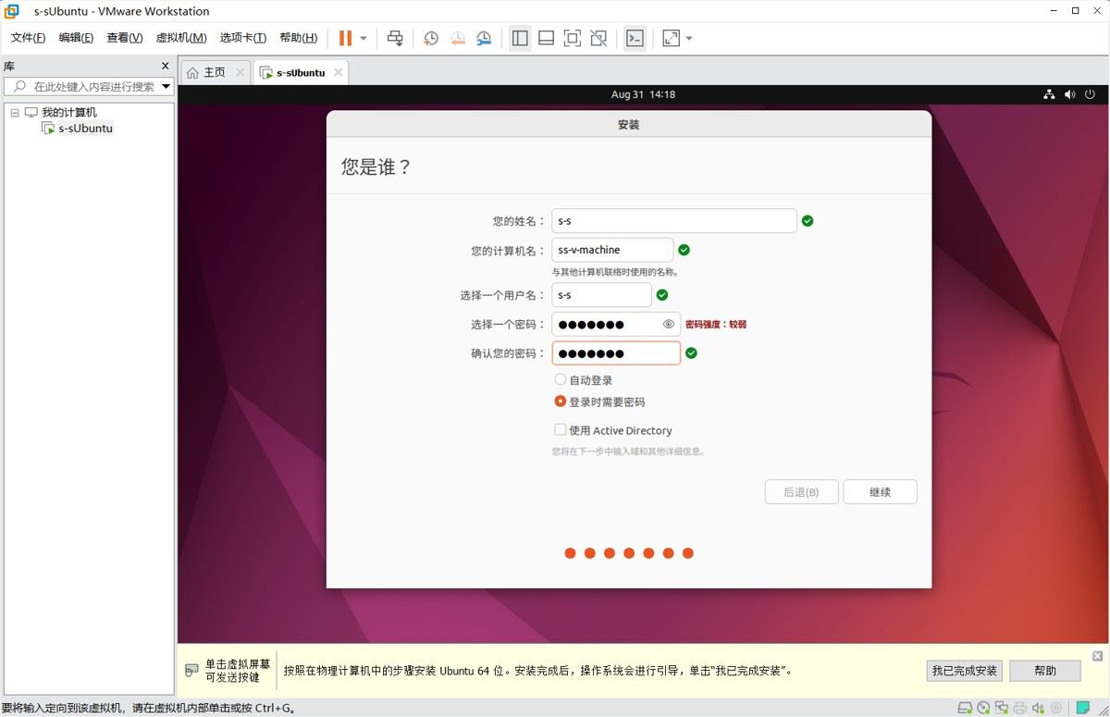
Task: Click the 您的姓名 name input field
Action: click(x=674, y=221)
